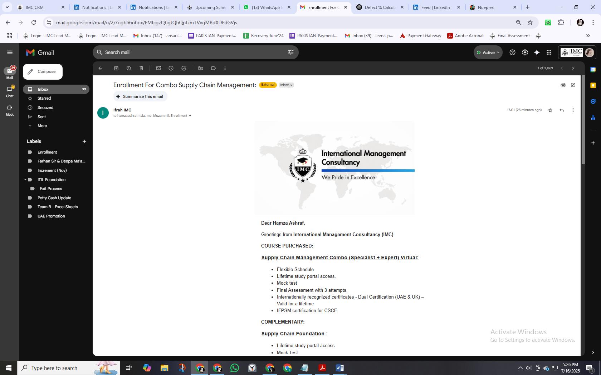This screenshot has width=601, height=375.
Task: Go back to inbox with back arrow
Action: coord(100,68)
